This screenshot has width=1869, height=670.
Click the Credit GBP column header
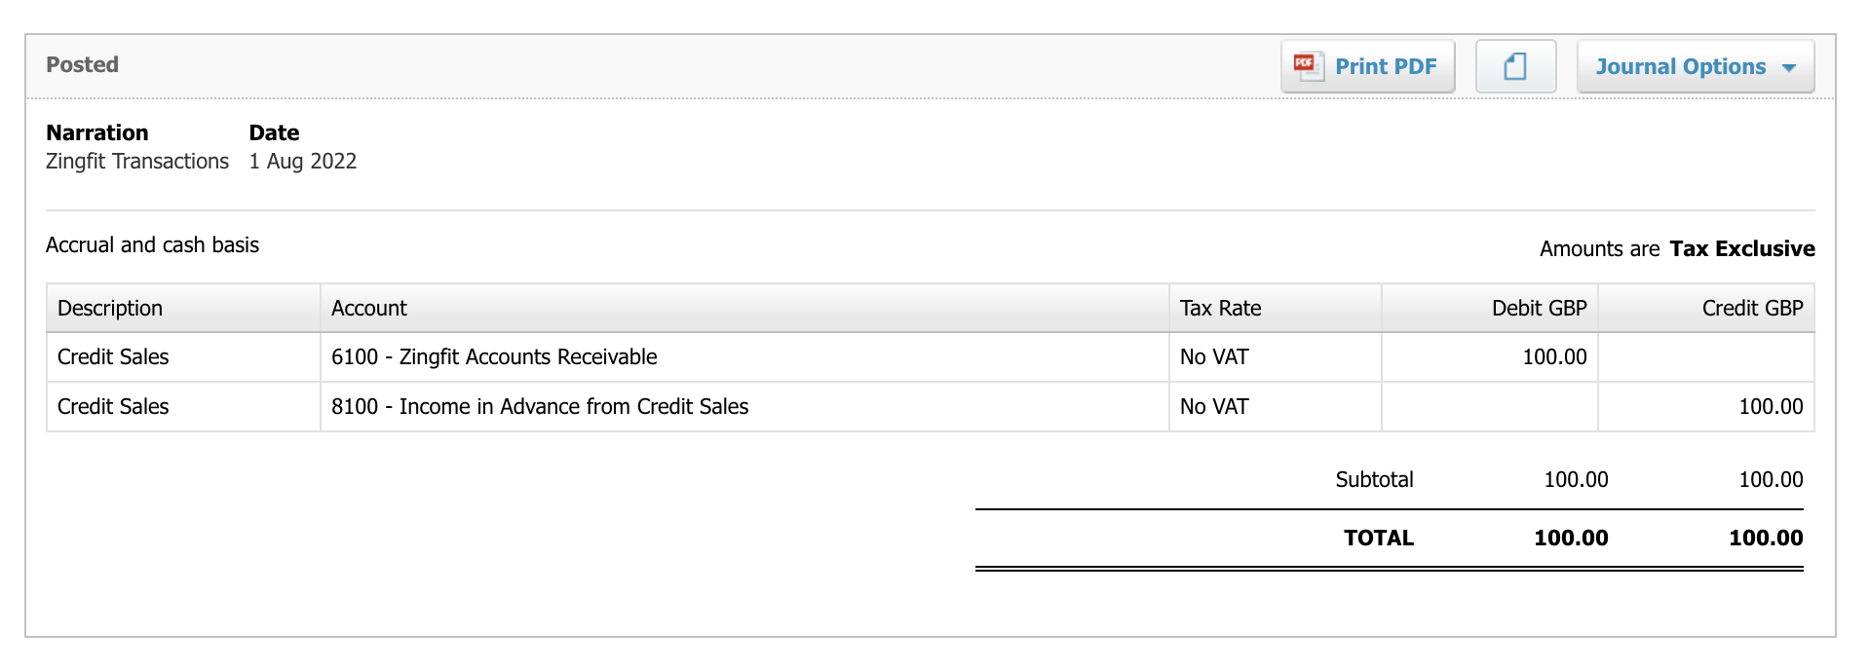(1752, 308)
